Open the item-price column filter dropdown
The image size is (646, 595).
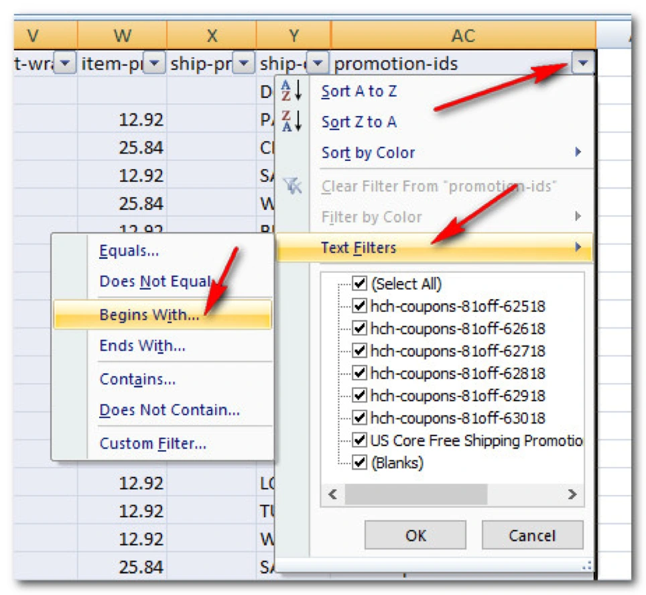coord(155,64)
